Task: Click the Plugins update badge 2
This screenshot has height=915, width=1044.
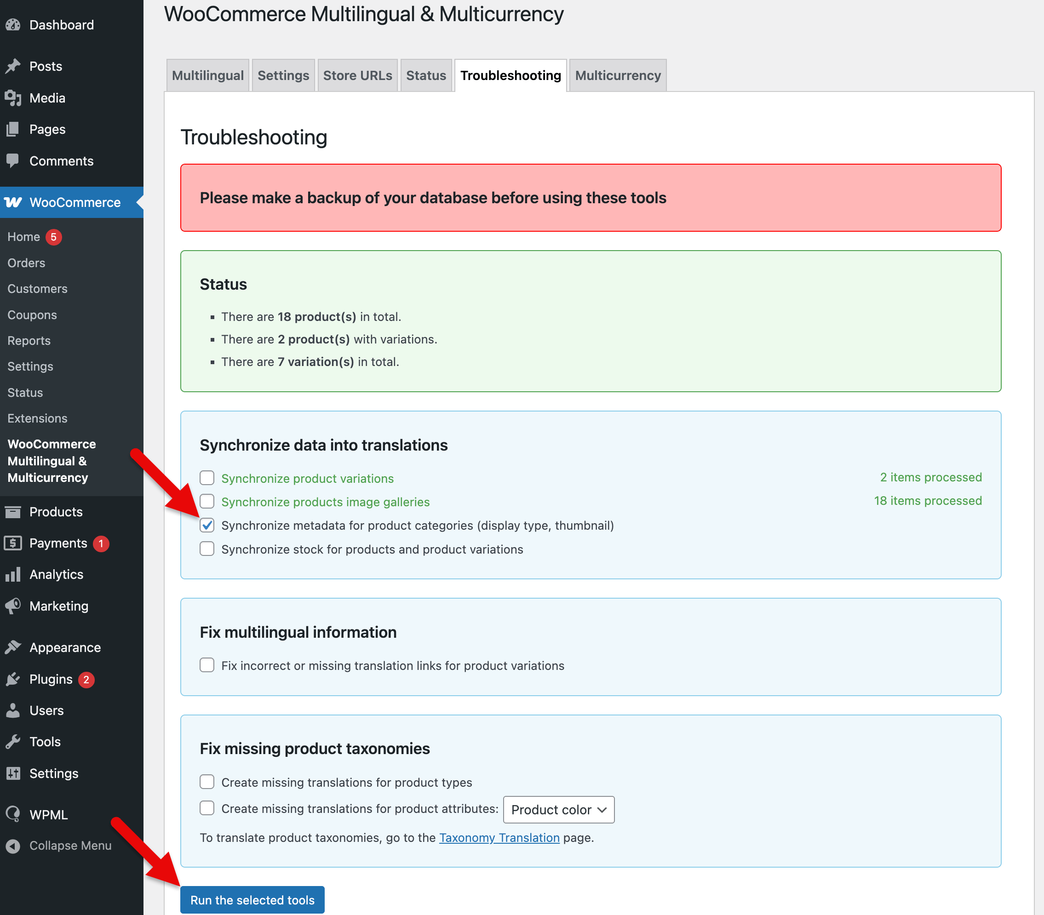Action: click(86, 680)
